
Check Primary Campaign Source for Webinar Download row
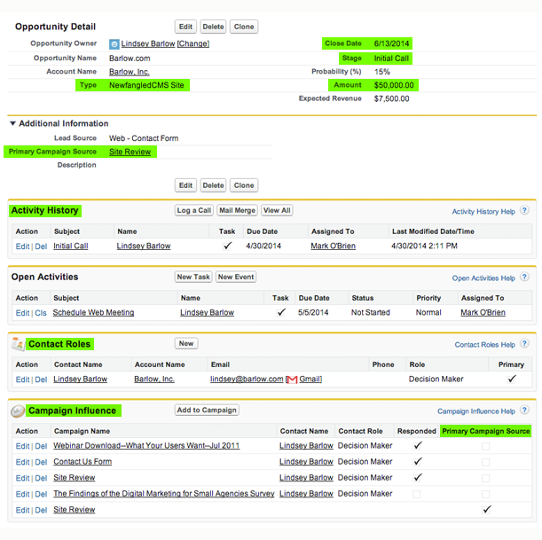[485, 446]
